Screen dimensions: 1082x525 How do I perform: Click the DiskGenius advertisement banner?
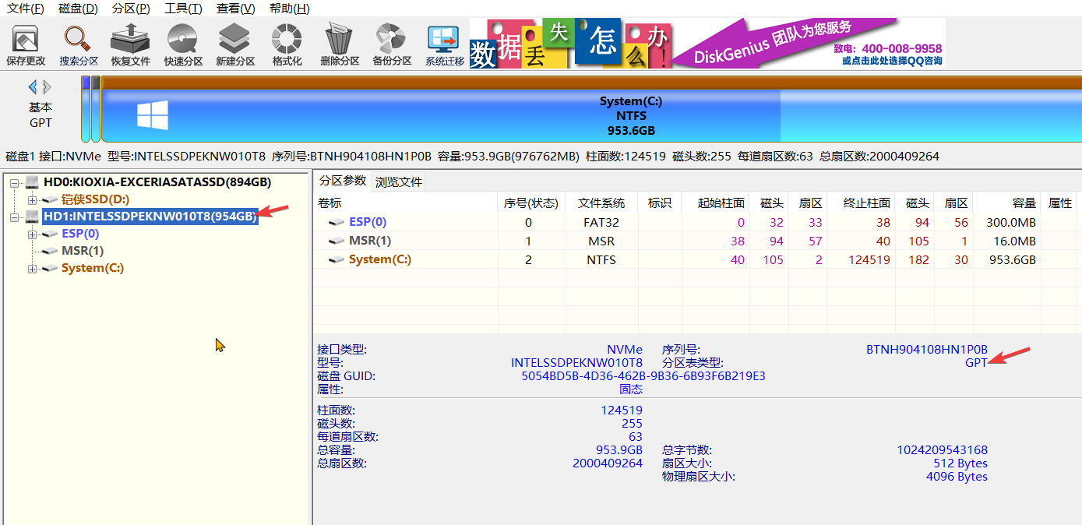pos(707,44)
